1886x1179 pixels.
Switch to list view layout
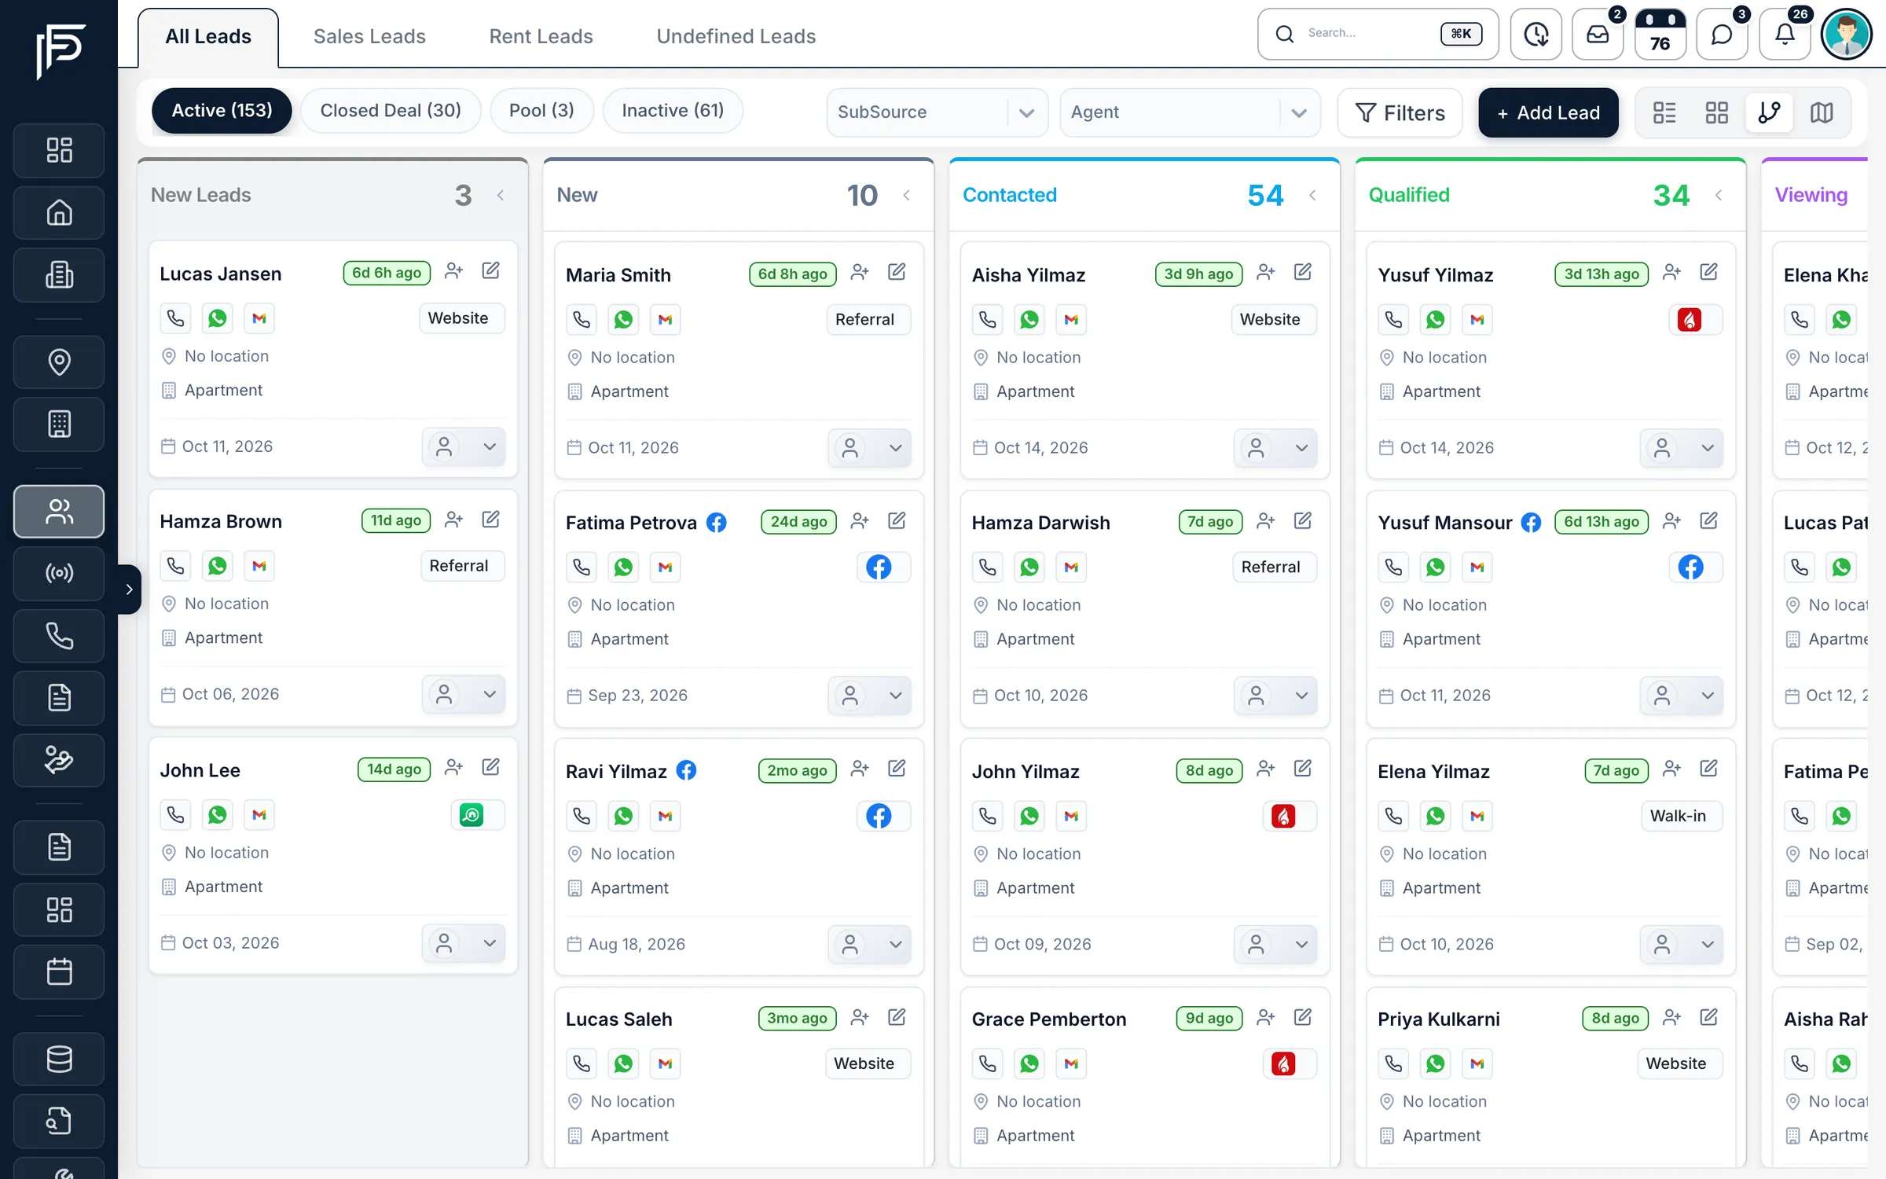pos(1664,112)
